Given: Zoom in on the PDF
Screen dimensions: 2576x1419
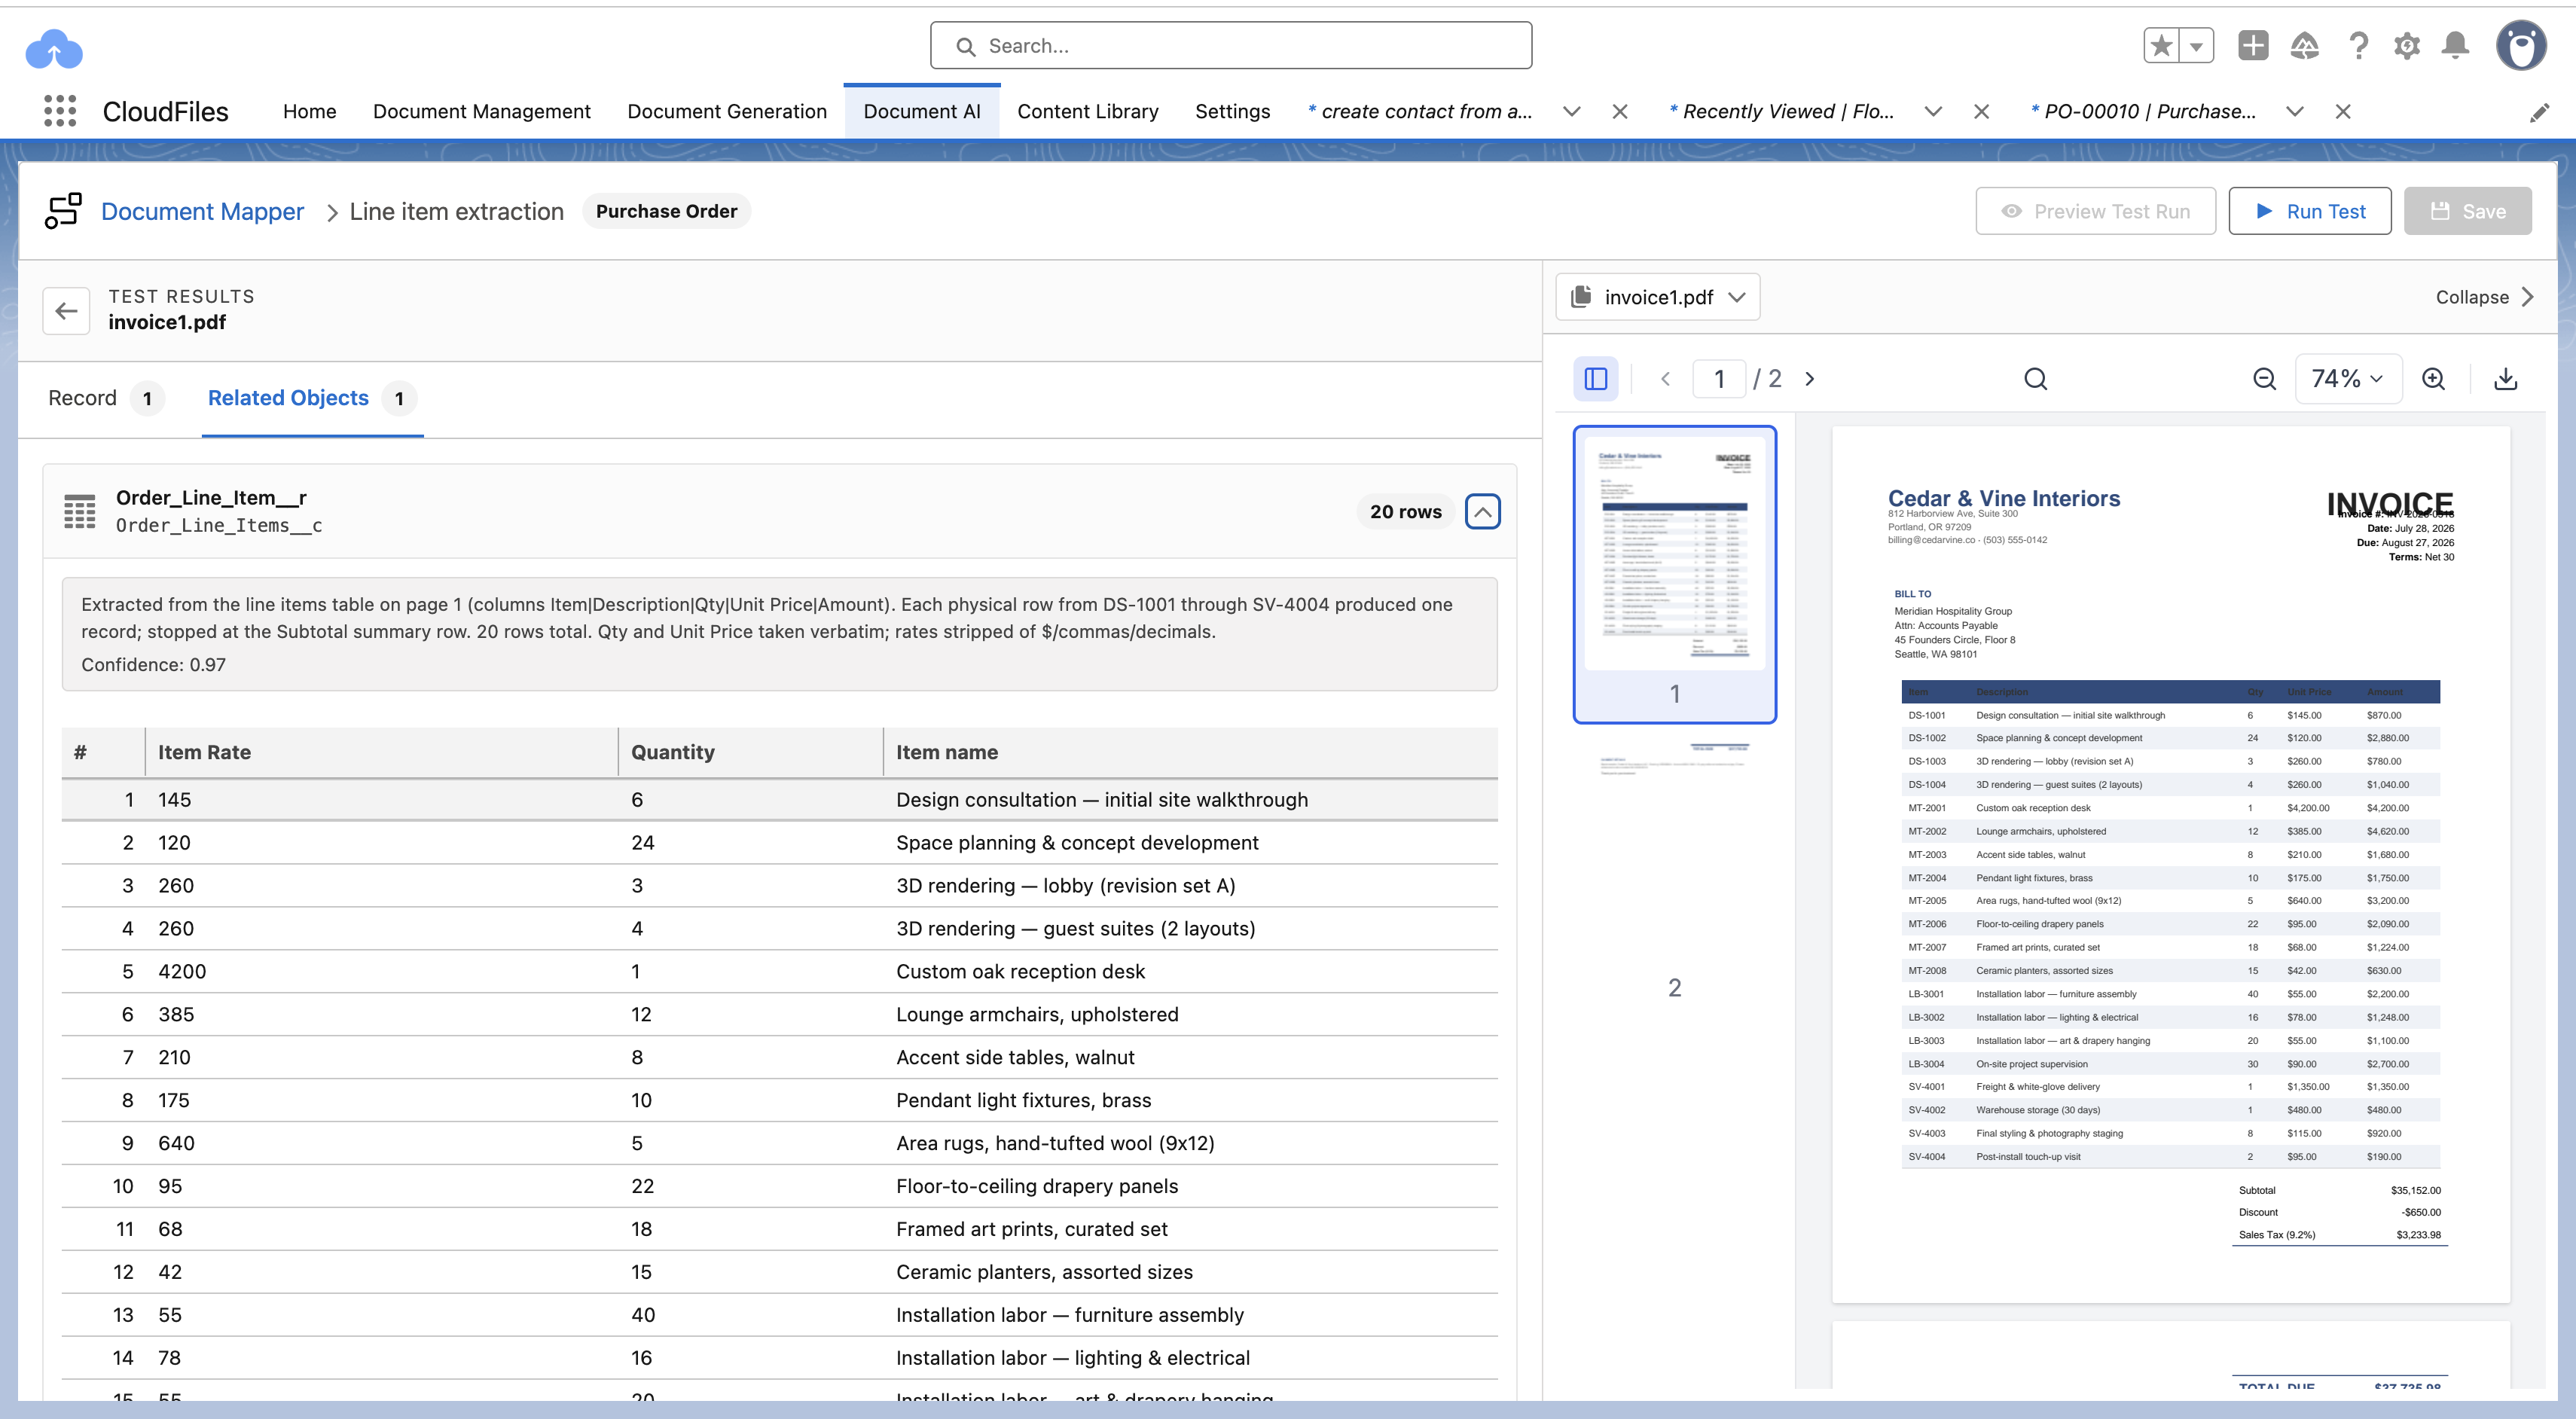Looking at the screenshot, I should pos(2434,379).
